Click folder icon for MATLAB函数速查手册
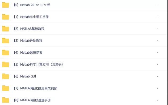Viewport: 168px width, 105px height. [x=6, y=100]
